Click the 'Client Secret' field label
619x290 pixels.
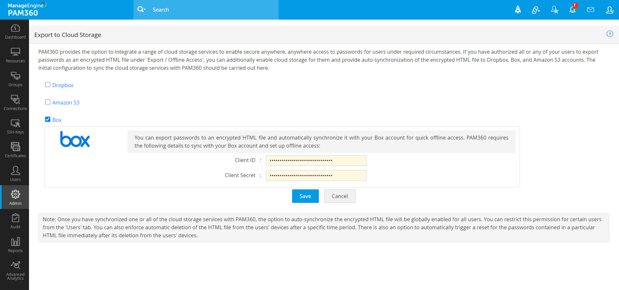pos(240,175)
